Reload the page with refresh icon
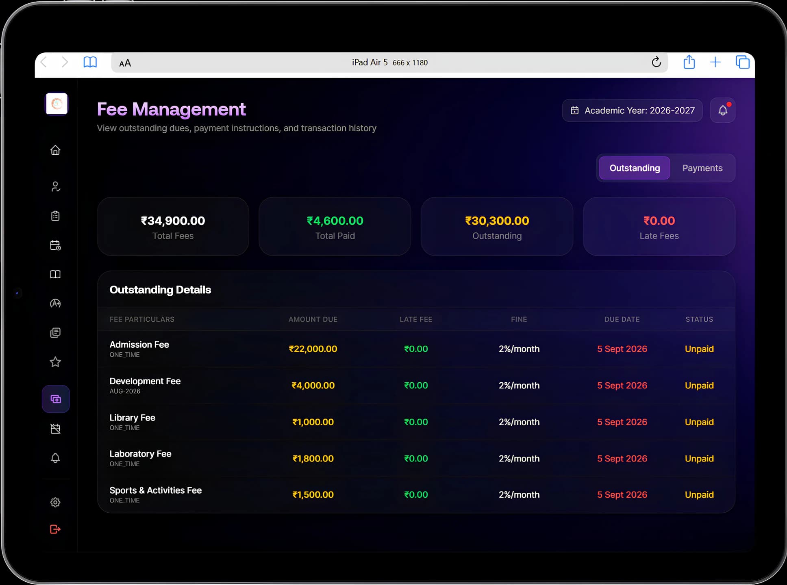This screenshot has width=787, height=585. pos(656,62)
